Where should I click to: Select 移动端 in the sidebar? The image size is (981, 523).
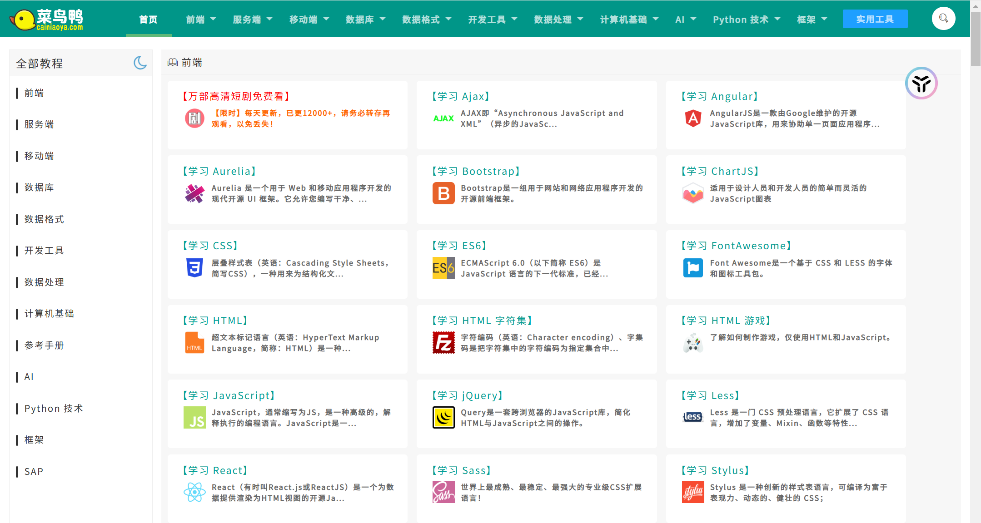click(39, 156)
